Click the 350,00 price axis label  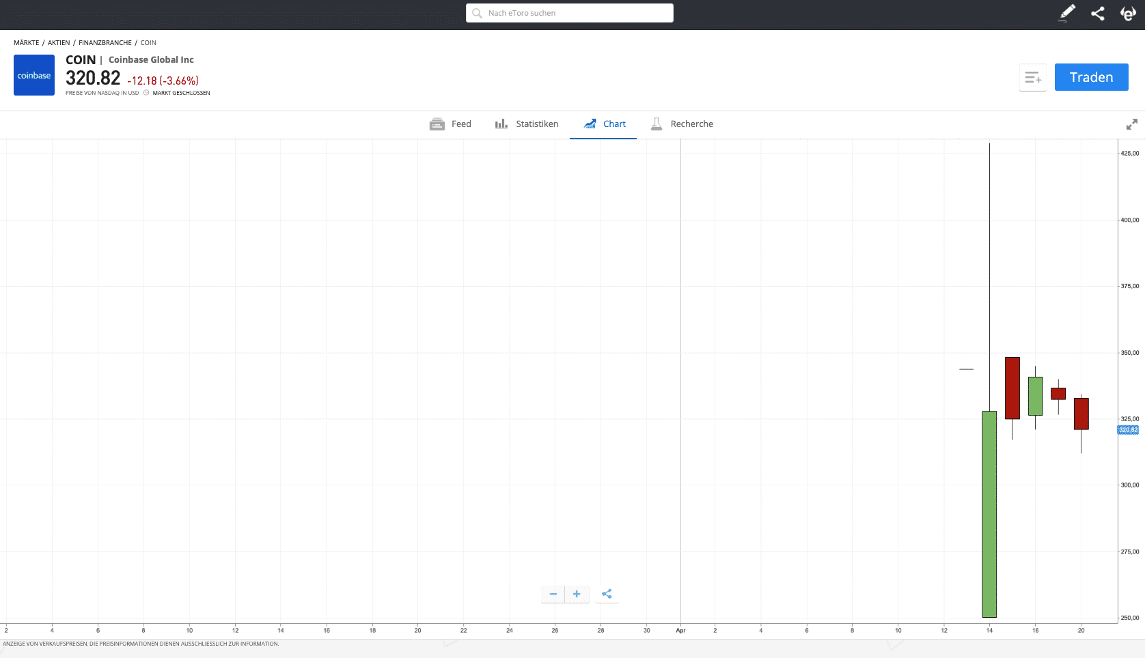pos(1130,353)
